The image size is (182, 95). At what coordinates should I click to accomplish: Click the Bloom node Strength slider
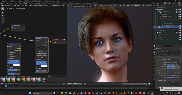click(x=42, y=62)
